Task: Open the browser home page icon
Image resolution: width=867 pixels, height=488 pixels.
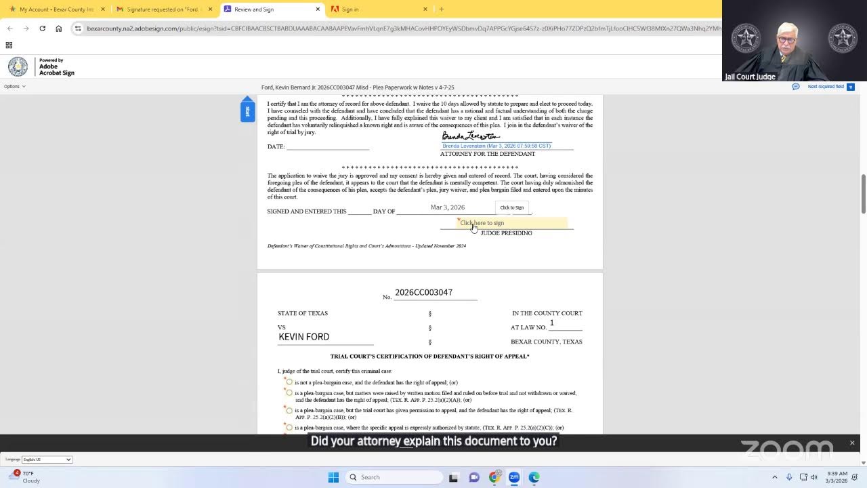Action: [58, 28]
